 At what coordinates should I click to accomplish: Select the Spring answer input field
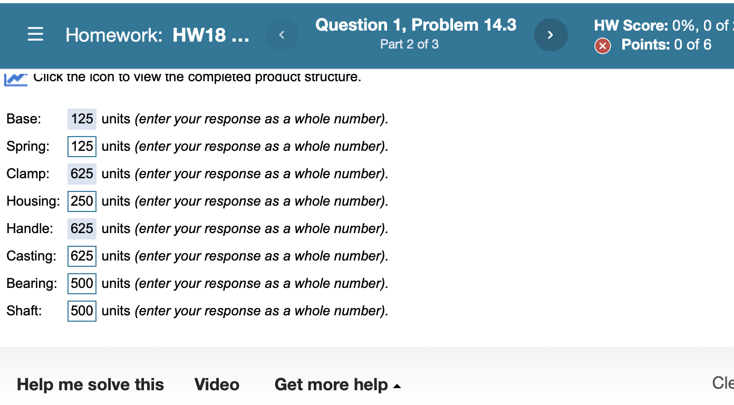click(82, 146)
